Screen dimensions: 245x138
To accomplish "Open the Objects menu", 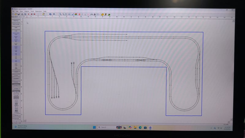I will coord(27,11).
